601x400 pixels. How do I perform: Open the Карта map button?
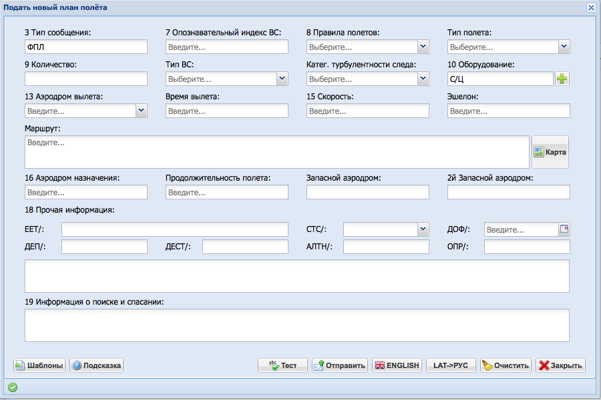point(550,152)
